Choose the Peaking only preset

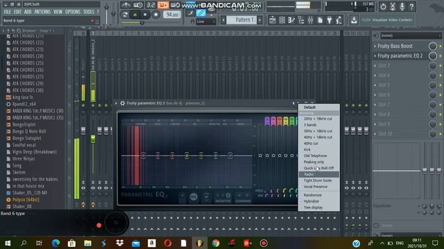tap(314, 162)
